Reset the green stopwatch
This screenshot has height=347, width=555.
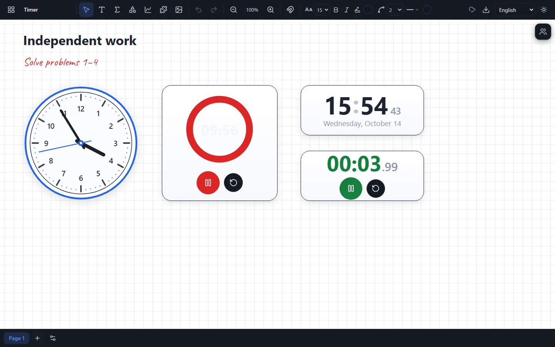(376, 189)
